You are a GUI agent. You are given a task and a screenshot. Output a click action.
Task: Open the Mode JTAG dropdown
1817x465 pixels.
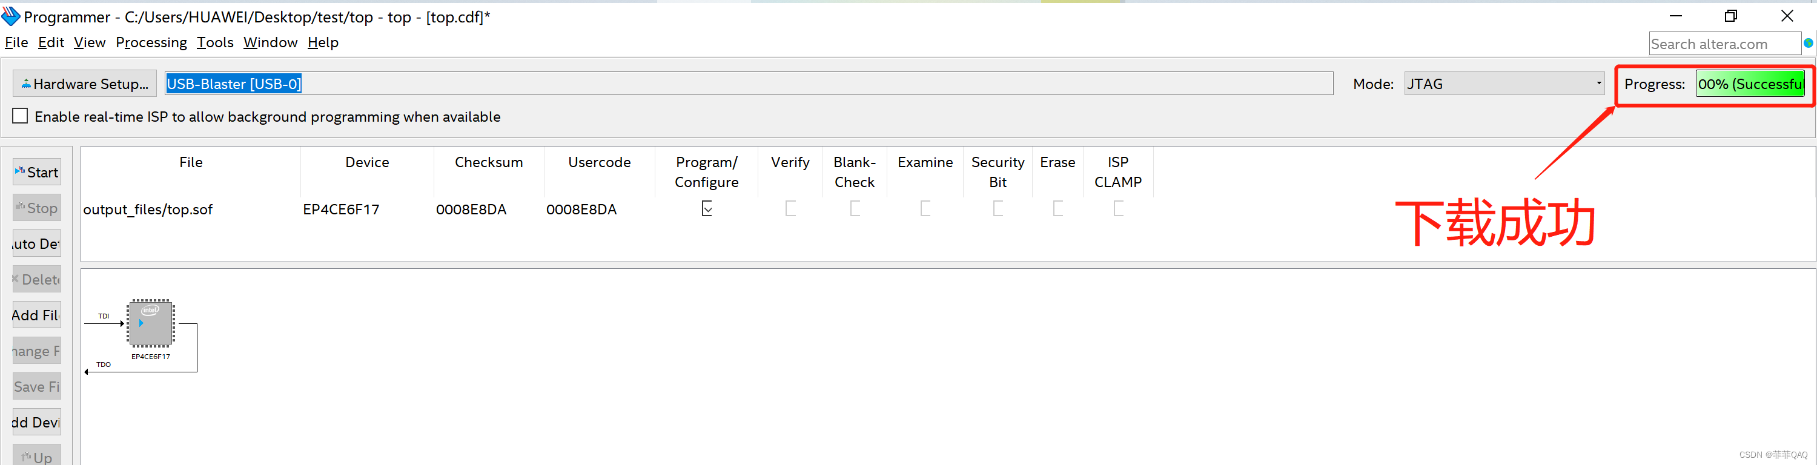[x=1504, y=84]
